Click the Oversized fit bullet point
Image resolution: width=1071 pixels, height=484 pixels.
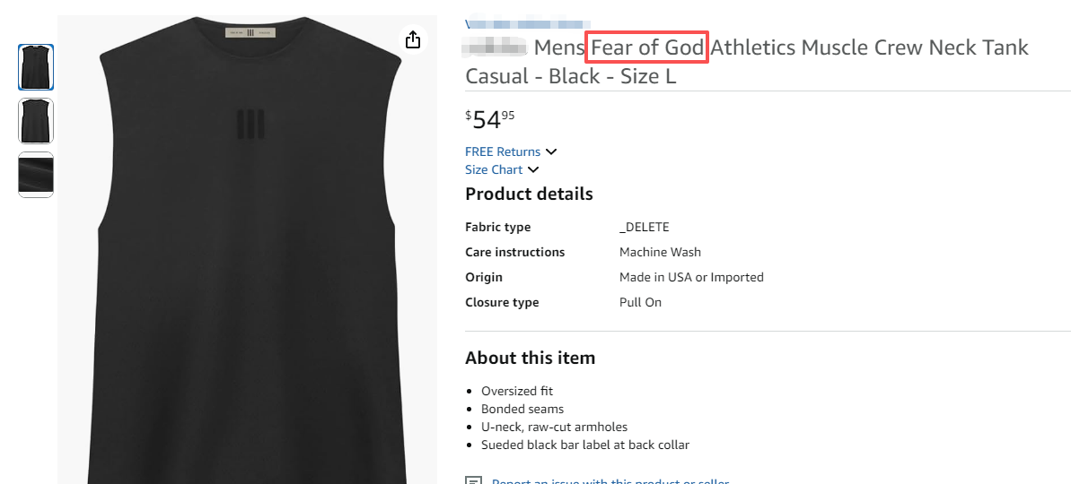click(517, 391)
